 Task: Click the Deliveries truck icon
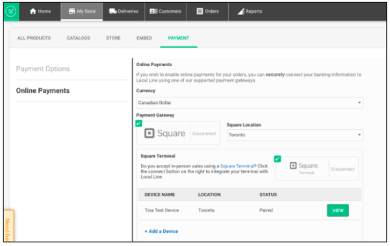[113, 11]
